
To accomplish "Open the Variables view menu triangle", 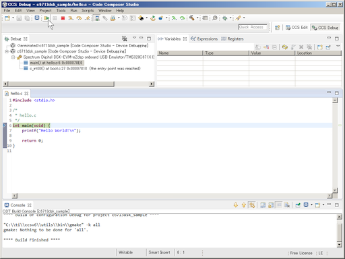I will [338, 47].
